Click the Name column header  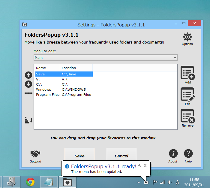[47, 68]
